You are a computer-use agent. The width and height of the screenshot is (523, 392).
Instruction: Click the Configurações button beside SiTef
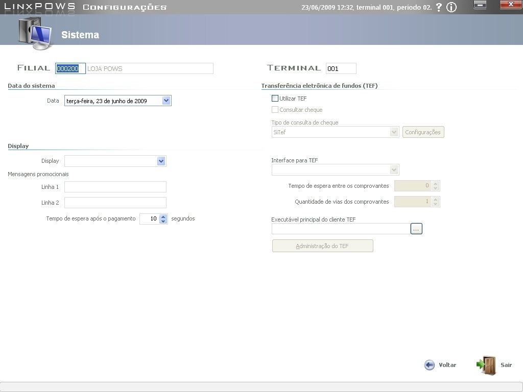coord(423,132)
